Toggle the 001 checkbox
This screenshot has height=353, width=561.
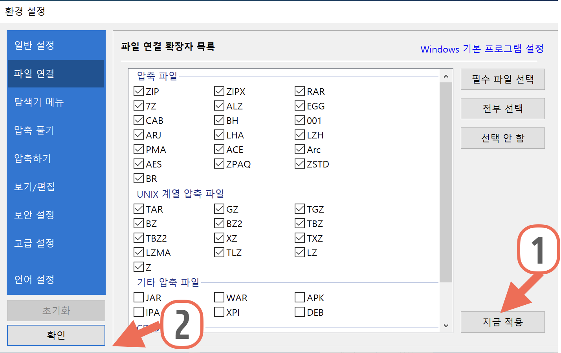(300, 120)
